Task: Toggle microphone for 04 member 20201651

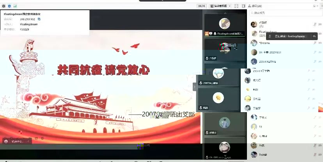Action: 315,52
